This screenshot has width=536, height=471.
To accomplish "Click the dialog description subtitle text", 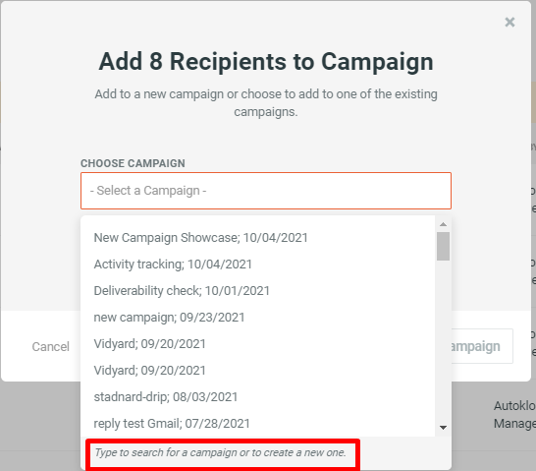I will coord(266,102).
